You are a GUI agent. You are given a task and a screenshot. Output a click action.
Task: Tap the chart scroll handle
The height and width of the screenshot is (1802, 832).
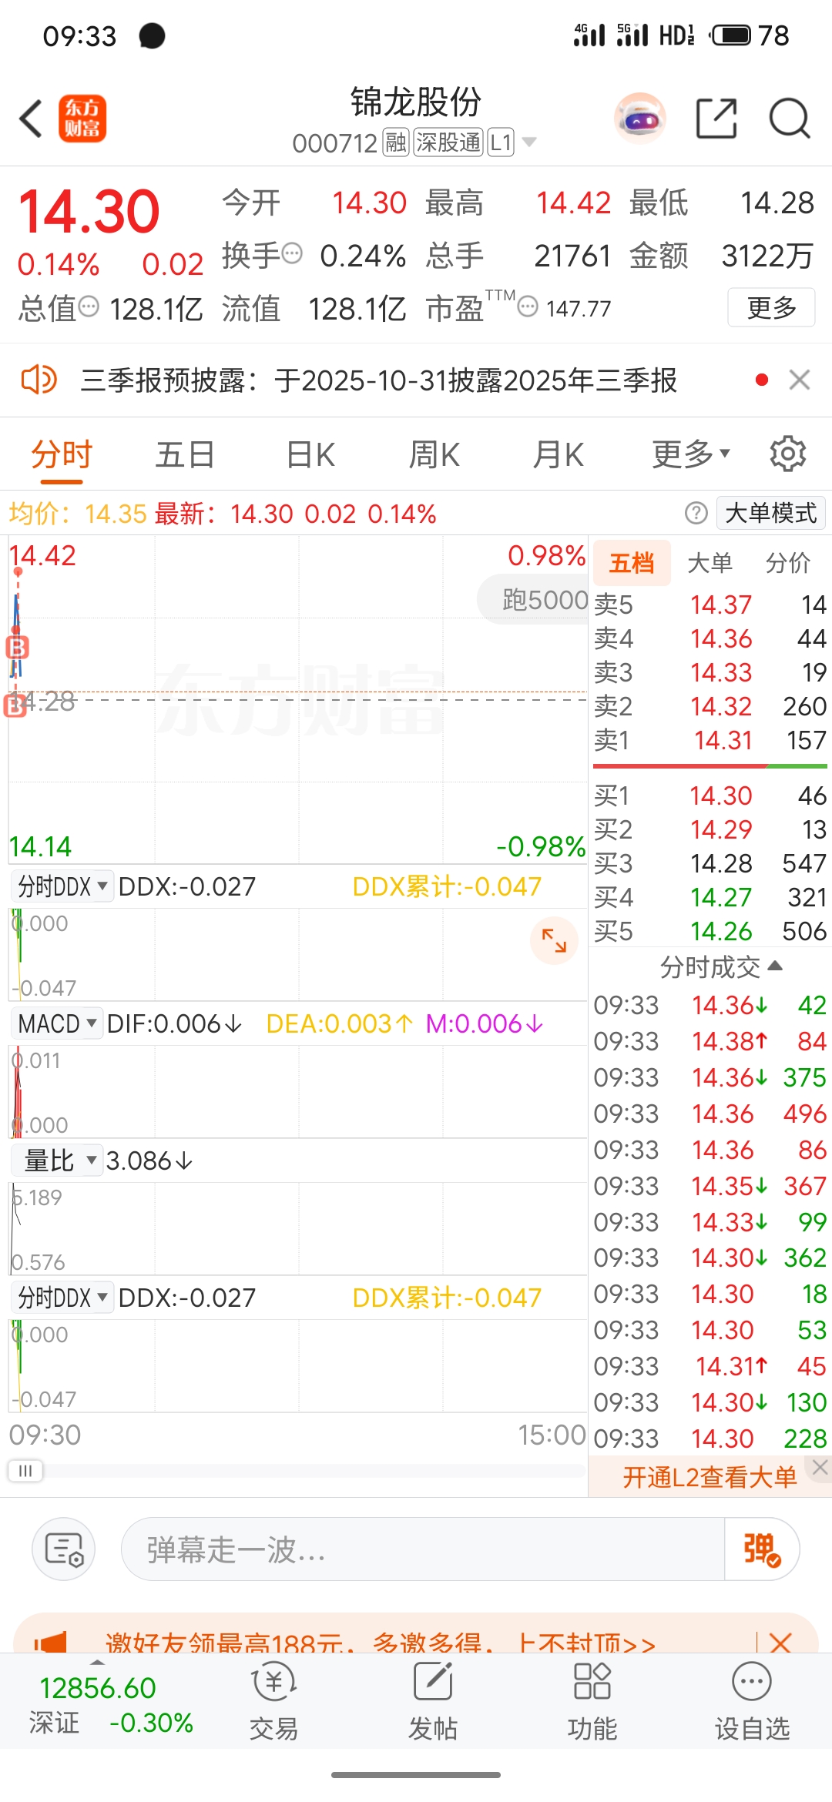[25, 1471]
